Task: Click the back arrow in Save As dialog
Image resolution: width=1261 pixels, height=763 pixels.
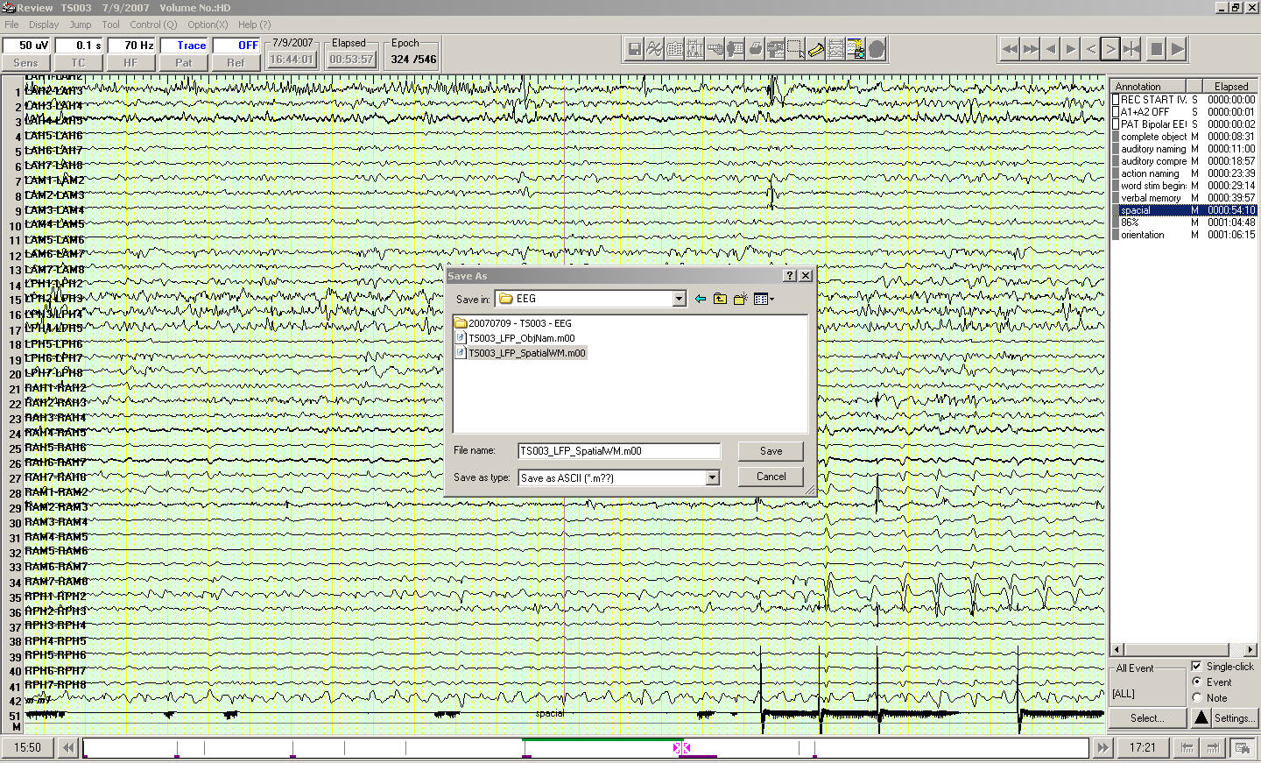Action: click(x=701, y=300)
